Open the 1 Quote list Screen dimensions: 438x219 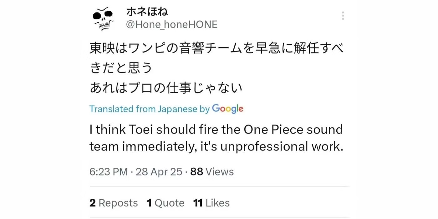(x=166, y=203)
